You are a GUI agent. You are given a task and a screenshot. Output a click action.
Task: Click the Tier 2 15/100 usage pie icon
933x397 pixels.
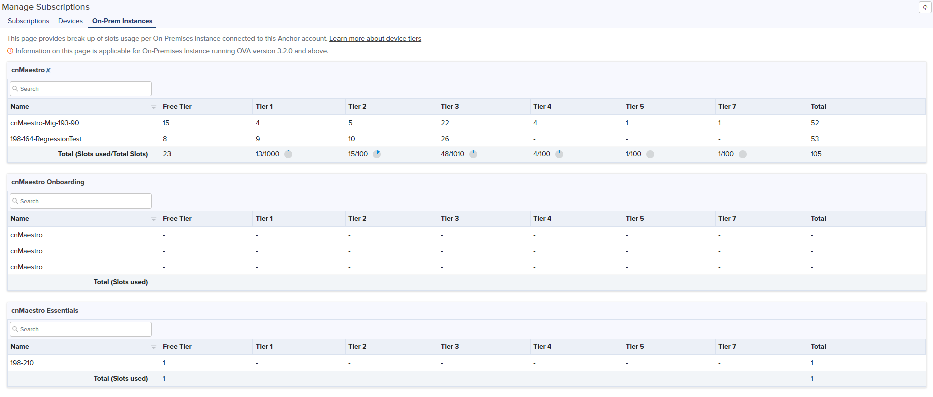(377, 154)
